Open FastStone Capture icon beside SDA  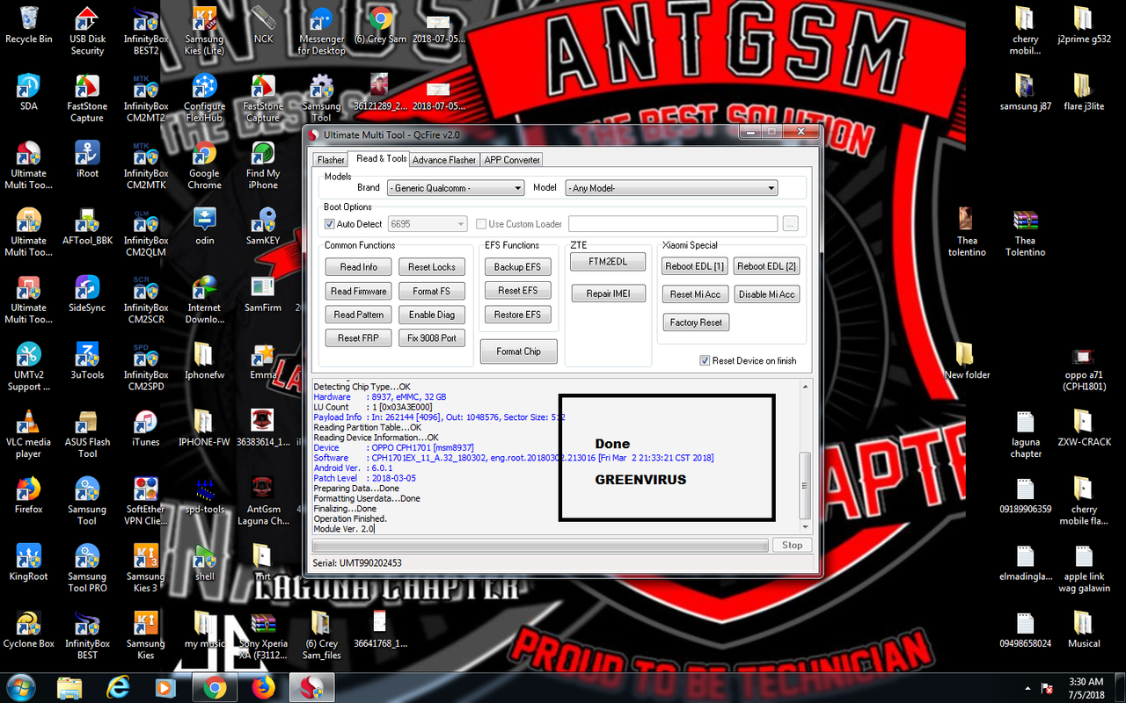tap(87, 98)
